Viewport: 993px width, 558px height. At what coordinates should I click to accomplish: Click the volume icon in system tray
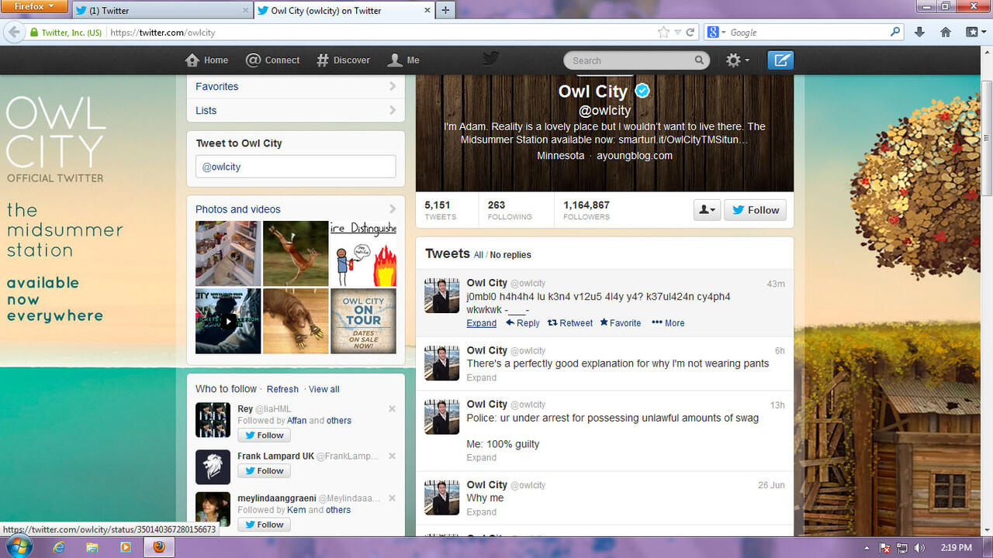coord(921,548)
